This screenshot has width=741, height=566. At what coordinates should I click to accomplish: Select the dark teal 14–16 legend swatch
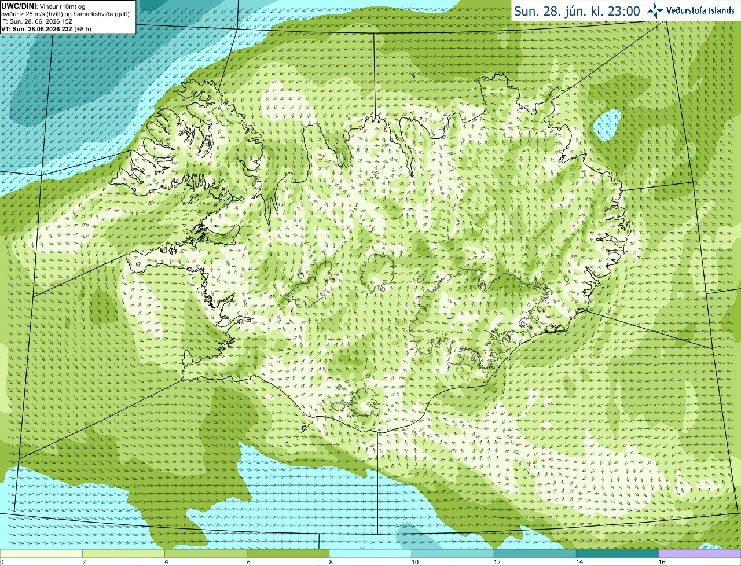pos(617,553)
